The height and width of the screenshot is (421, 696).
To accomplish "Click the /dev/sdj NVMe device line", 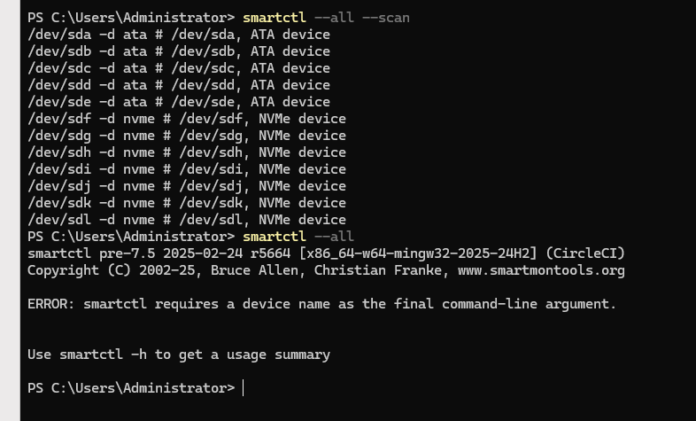I will point(186,186).
